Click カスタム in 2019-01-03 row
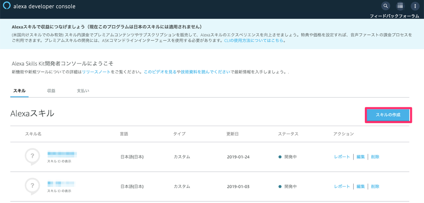Viewport: 424px width, 203px height. pyautogui.click(x=182, y=186)
